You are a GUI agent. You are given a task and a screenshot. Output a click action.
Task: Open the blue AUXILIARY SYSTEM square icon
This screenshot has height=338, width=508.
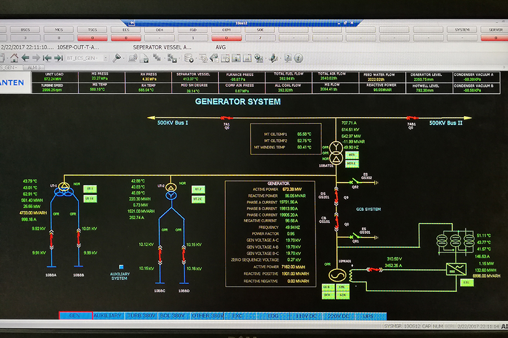(120, 267)
